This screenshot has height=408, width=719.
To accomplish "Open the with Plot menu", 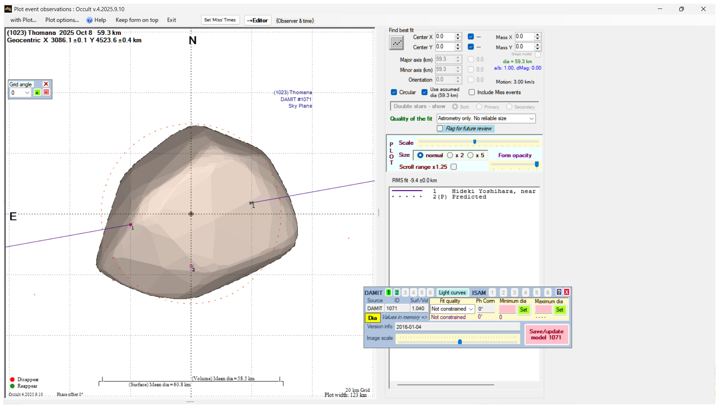I will point(23,20).
